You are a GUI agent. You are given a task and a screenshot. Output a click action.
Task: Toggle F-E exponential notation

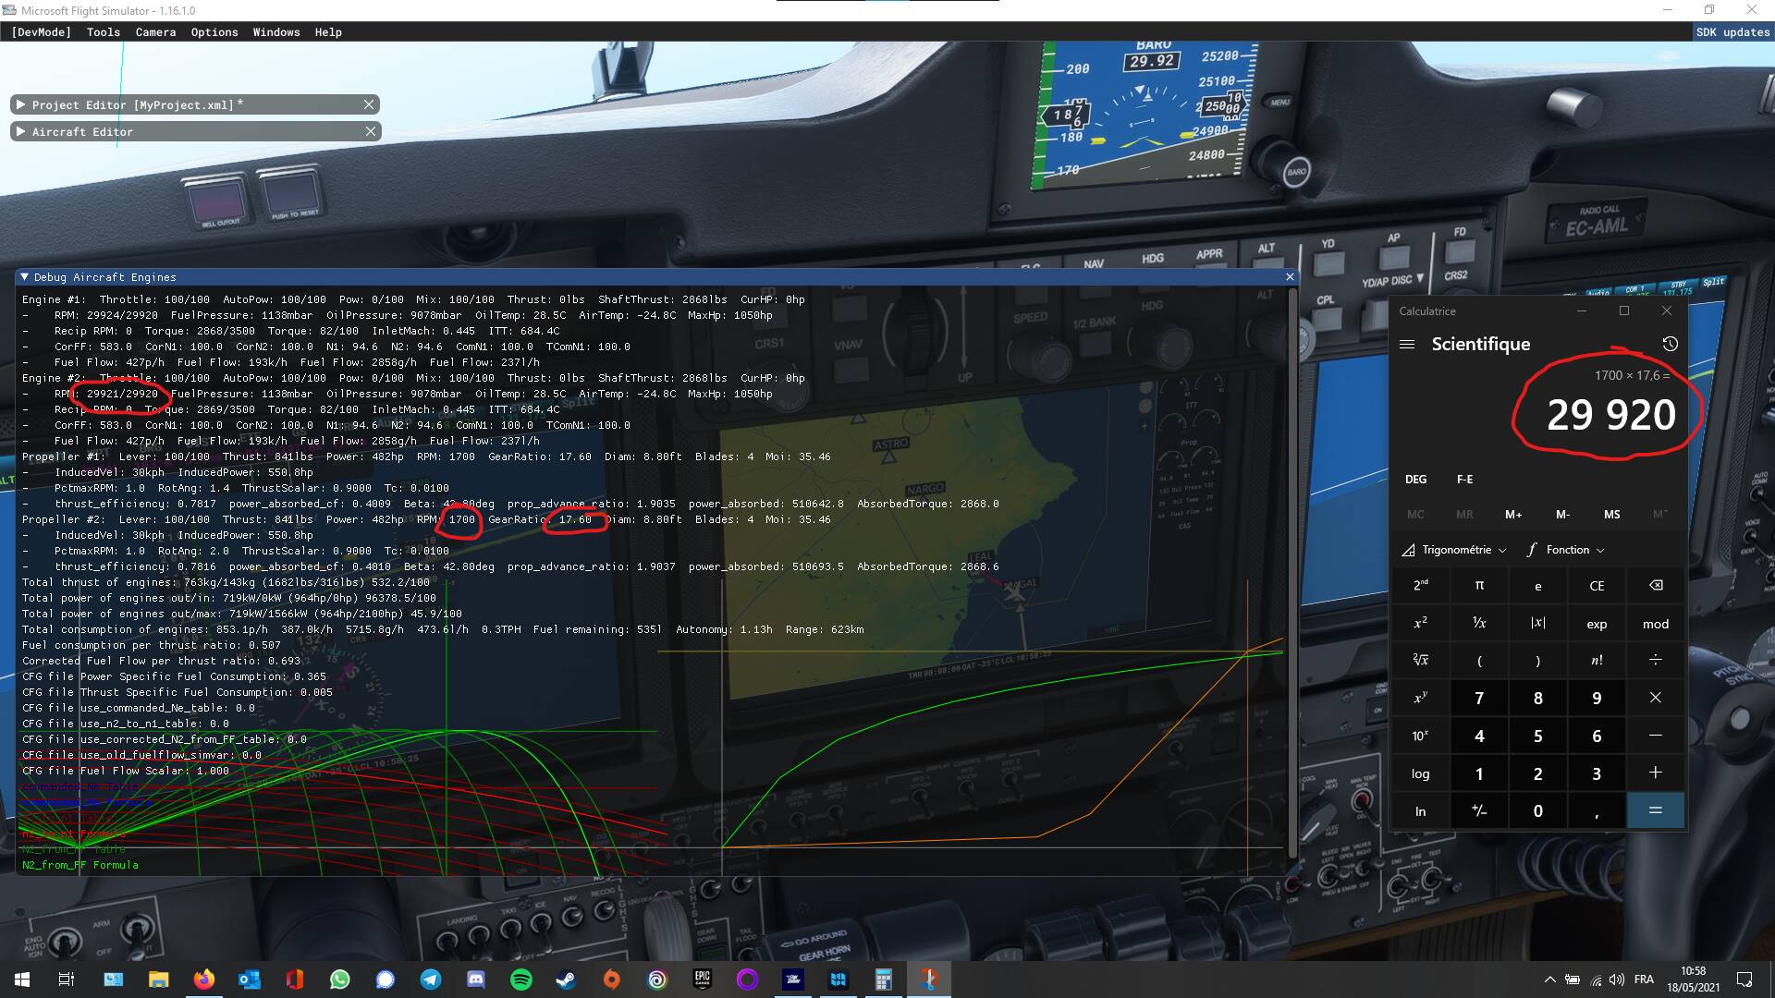tap(1464, 479)
